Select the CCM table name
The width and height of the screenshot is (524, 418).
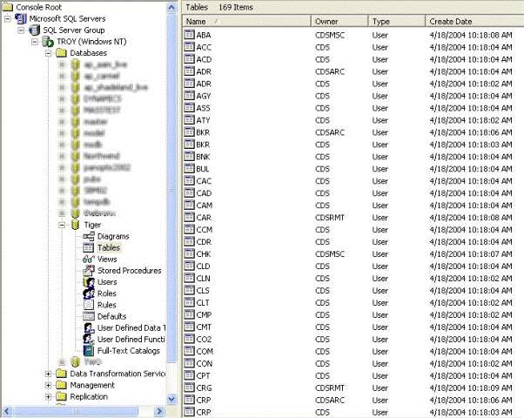(205, 230)
